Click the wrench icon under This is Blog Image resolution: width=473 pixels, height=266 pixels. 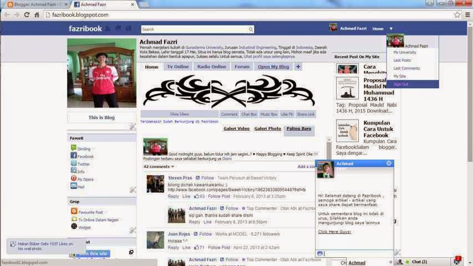tap(133, 126)
